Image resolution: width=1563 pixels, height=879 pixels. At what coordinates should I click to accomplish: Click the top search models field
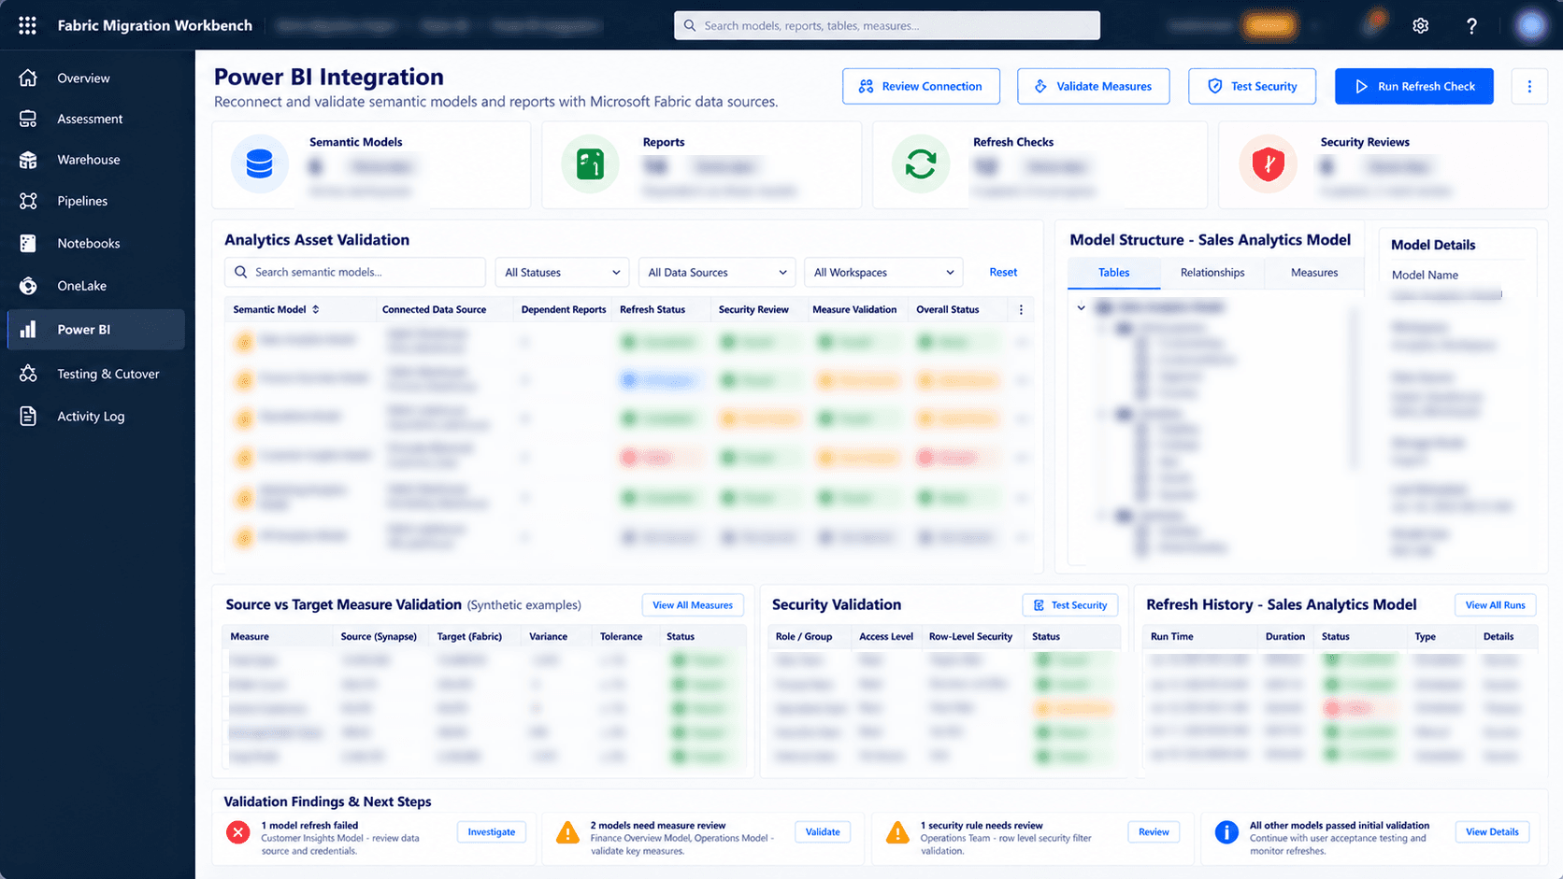pos(886,25)
